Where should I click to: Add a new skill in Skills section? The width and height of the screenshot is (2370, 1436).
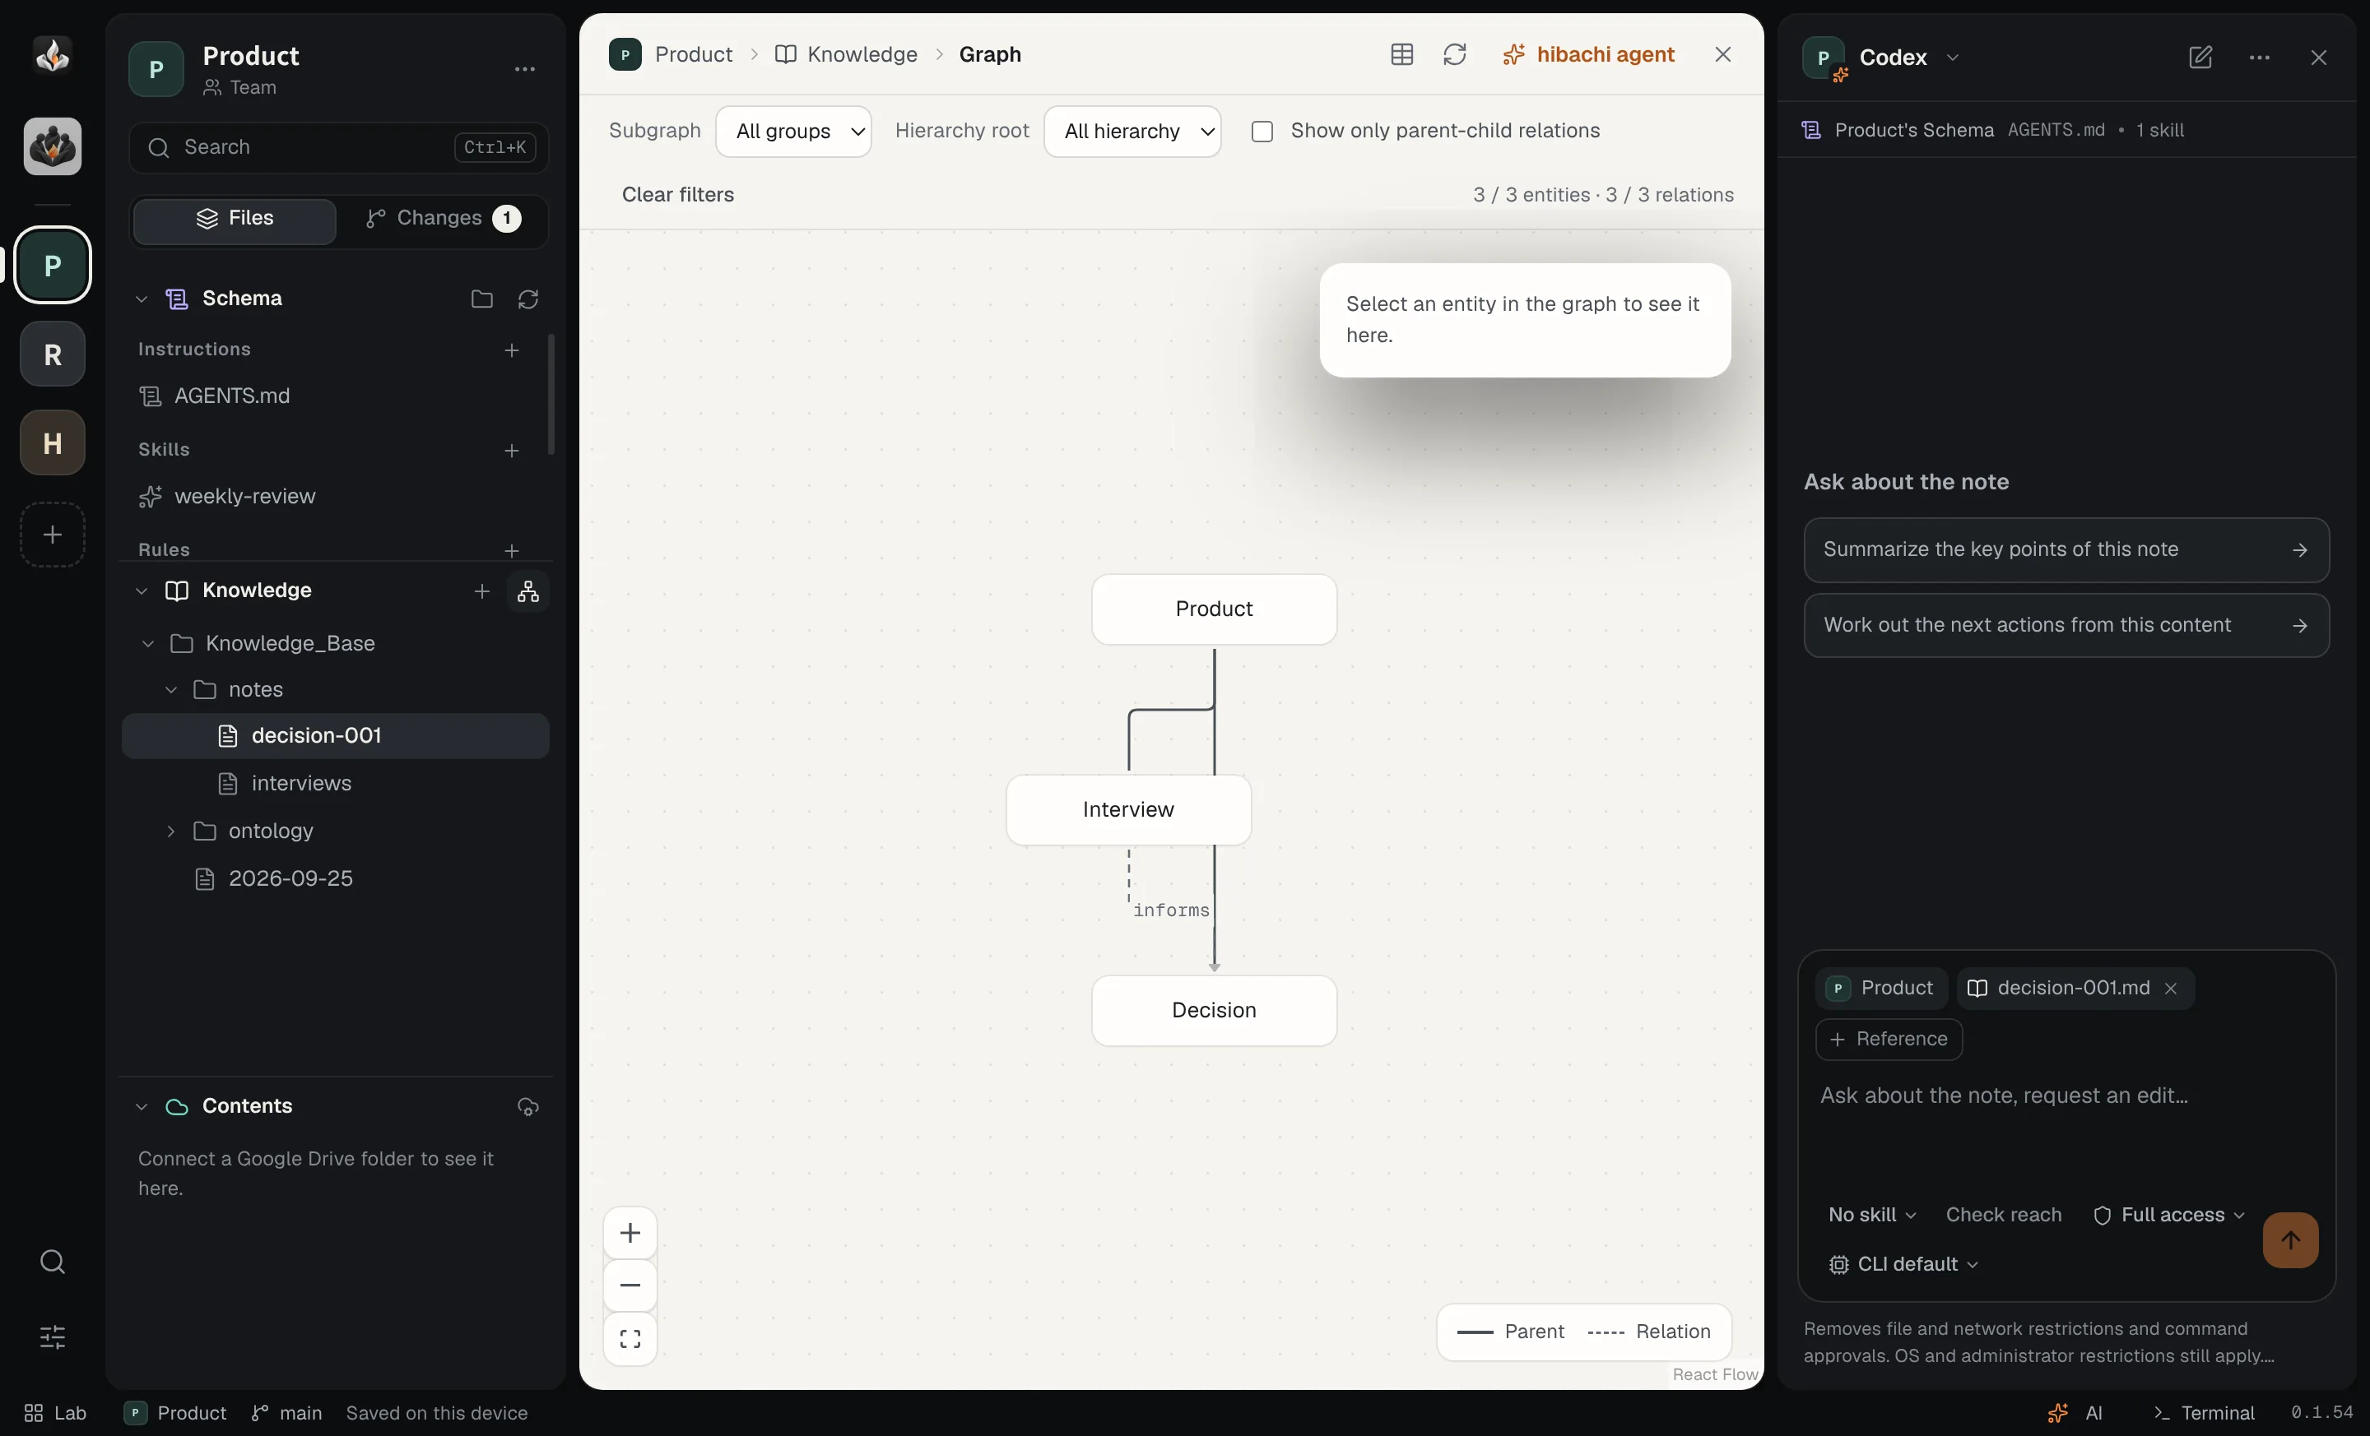click(512, 450)
